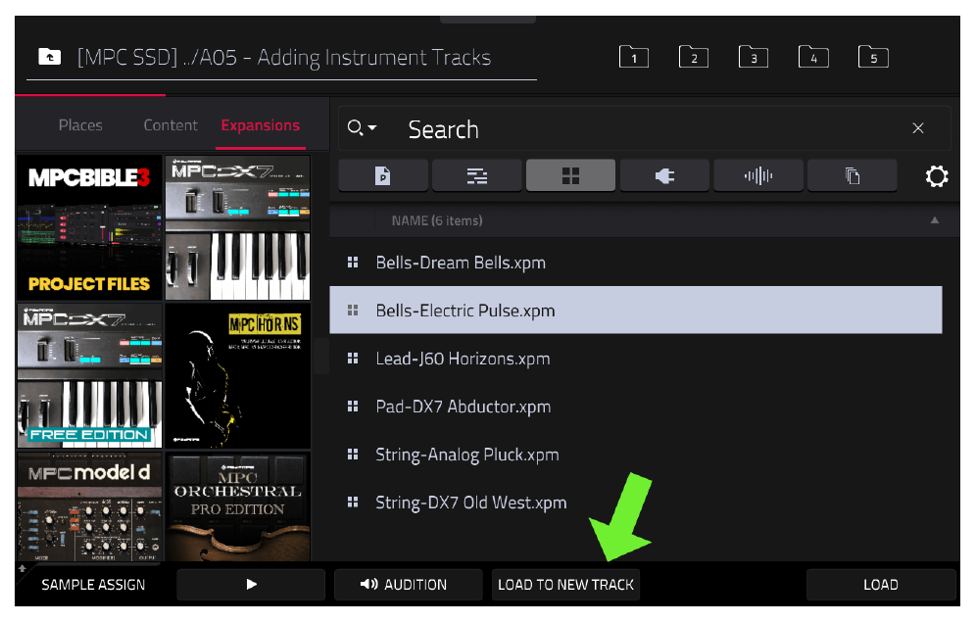The height and width of the screenshot is (623, 976).
Task: Open folder shortcut 2
Action: (694, 57)
